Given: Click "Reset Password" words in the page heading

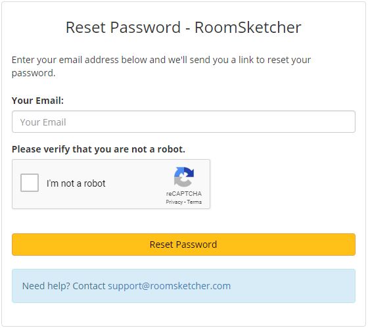Looking at the screenshot, I should (x=123, y=28).
